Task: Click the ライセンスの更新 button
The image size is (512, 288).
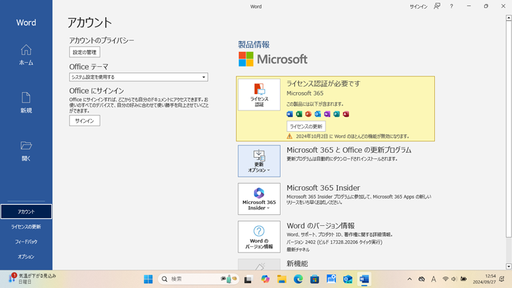Action: click(306, 126)
